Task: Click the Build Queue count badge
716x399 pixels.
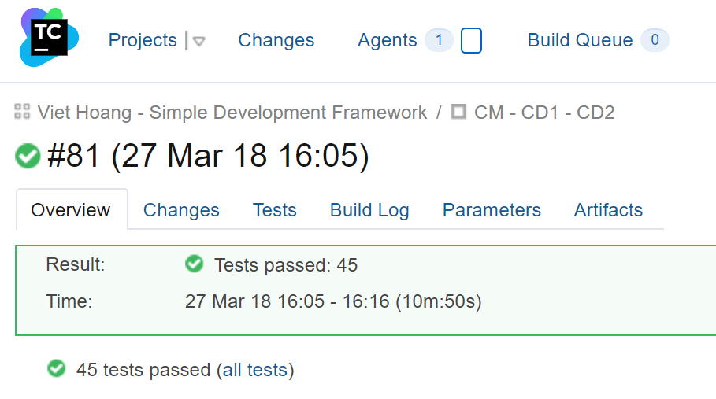Action: pyautogui.click(x=655, y=40)
